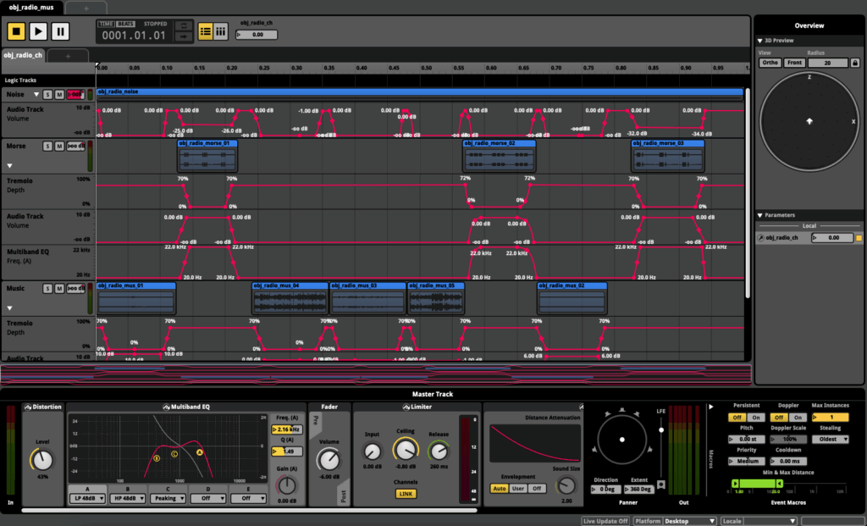867x526 pixels.
Task: Turn Persistent On
Action: pyautogui.click(x=754, y=418)
